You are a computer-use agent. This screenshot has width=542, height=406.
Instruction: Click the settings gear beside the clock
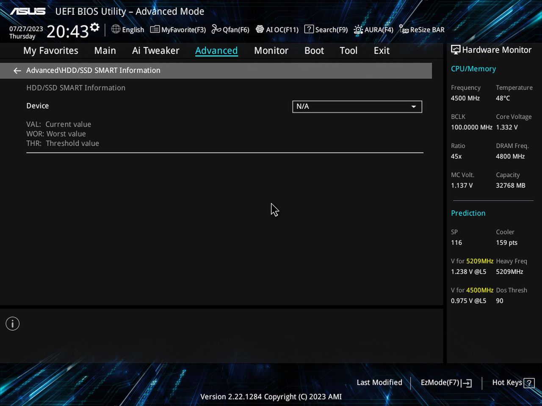95,27
